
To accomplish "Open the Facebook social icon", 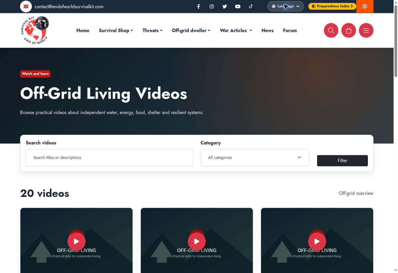I will coord(199,6).
